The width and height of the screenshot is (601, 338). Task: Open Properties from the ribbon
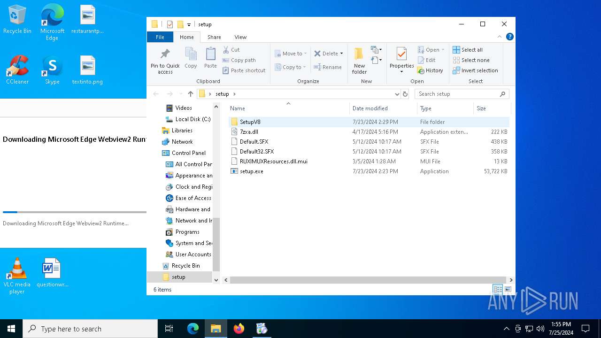[x=401, y=61]
